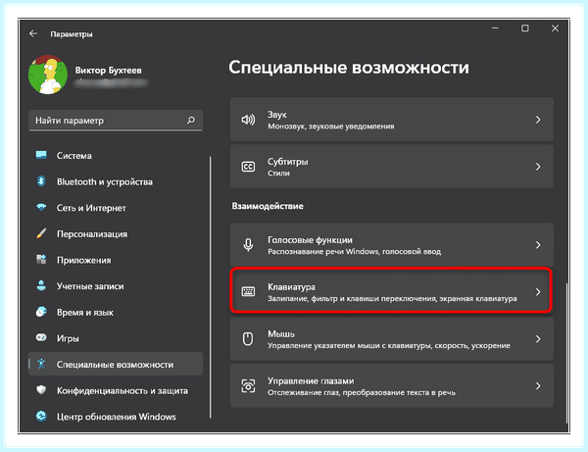
Task: Open Звук accessibility settings
Action: tap(391, 120)
